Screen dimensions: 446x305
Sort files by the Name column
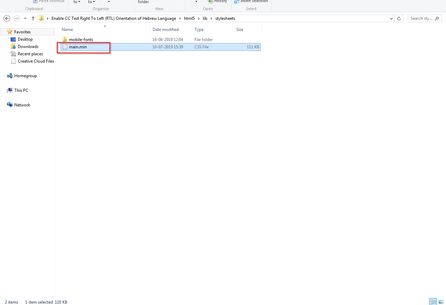[x=68, y=30]
